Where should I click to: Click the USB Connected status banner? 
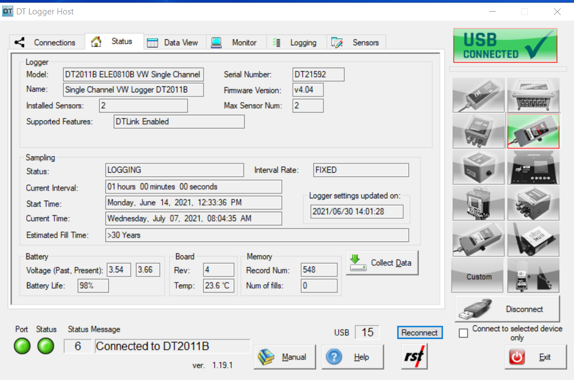click(x=505, y=45)
